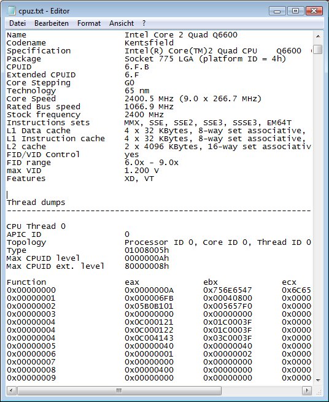Screen dimensions: 329x402
Task: Maximize the cpuz.txt Editor window
Action: point(295,11)
